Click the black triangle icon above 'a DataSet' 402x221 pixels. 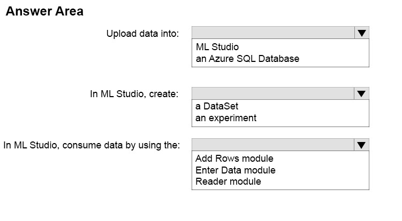click(361, 94)
